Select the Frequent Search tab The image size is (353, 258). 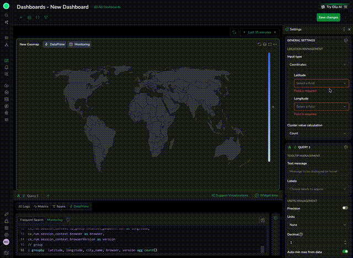32,220
